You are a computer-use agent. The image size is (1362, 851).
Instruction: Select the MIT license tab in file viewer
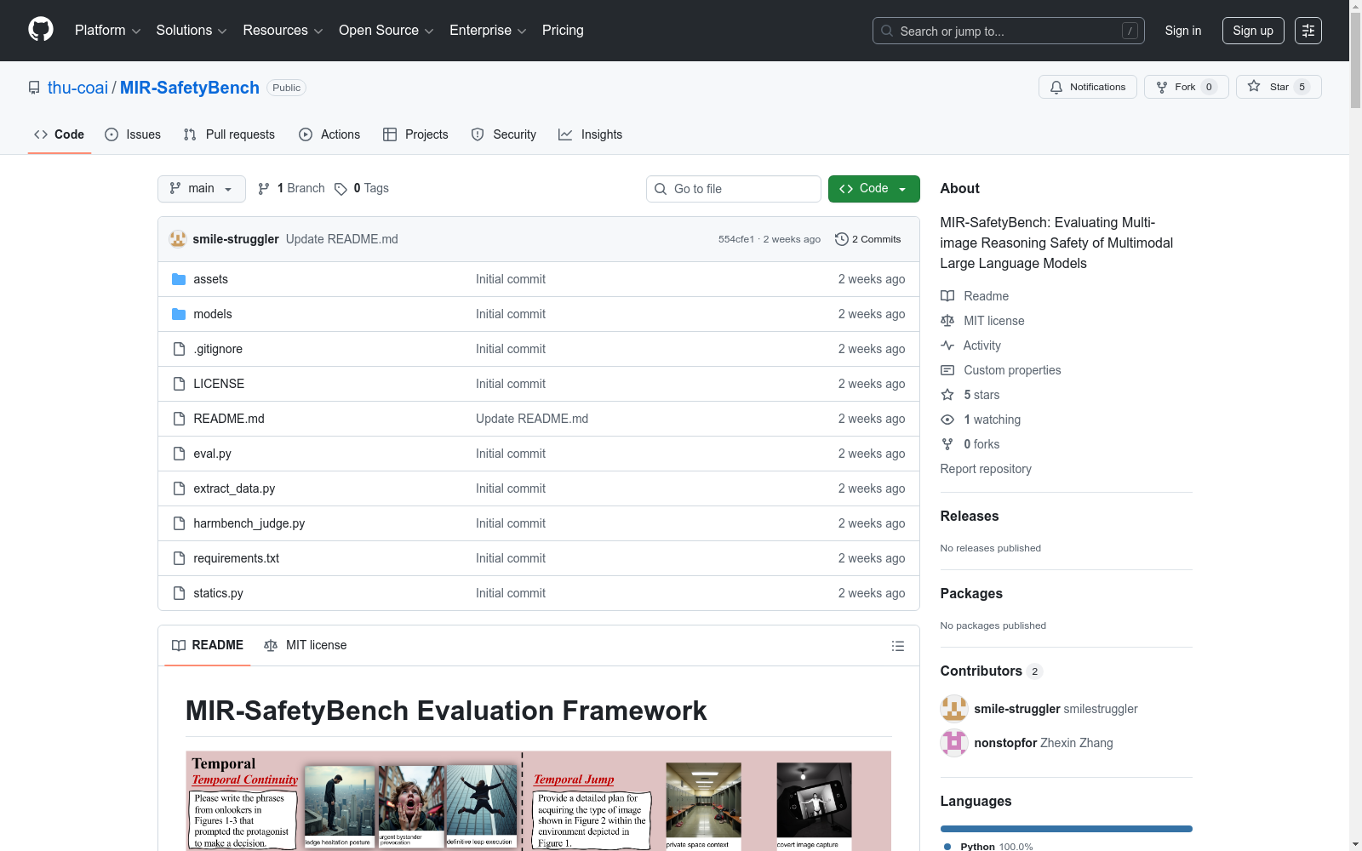(306, 646)
